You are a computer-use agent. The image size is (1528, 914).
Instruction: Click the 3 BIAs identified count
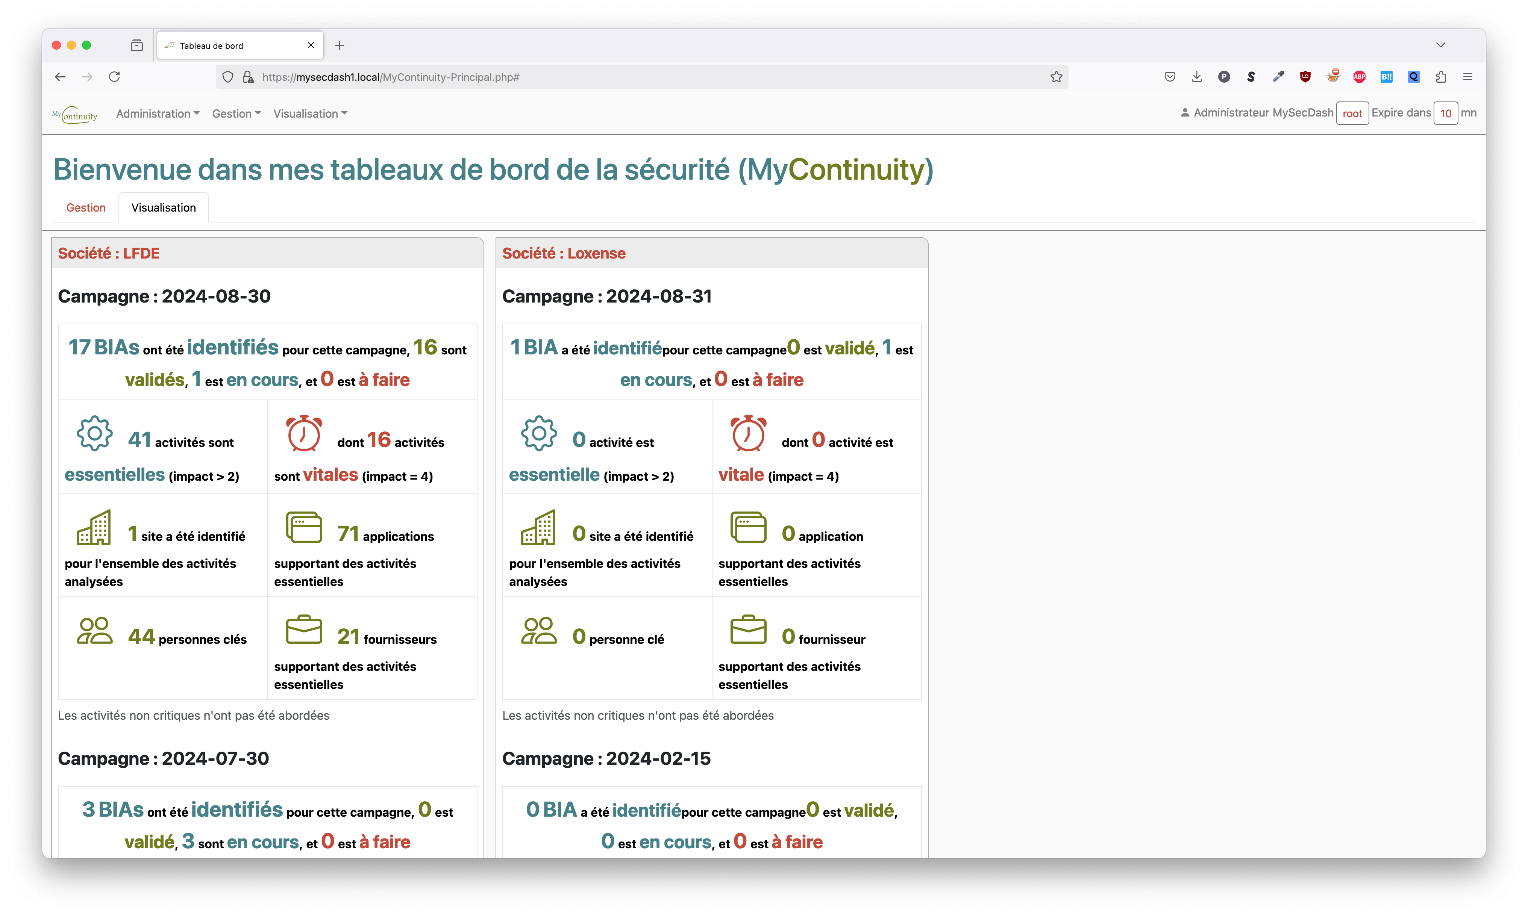point(113,810)
